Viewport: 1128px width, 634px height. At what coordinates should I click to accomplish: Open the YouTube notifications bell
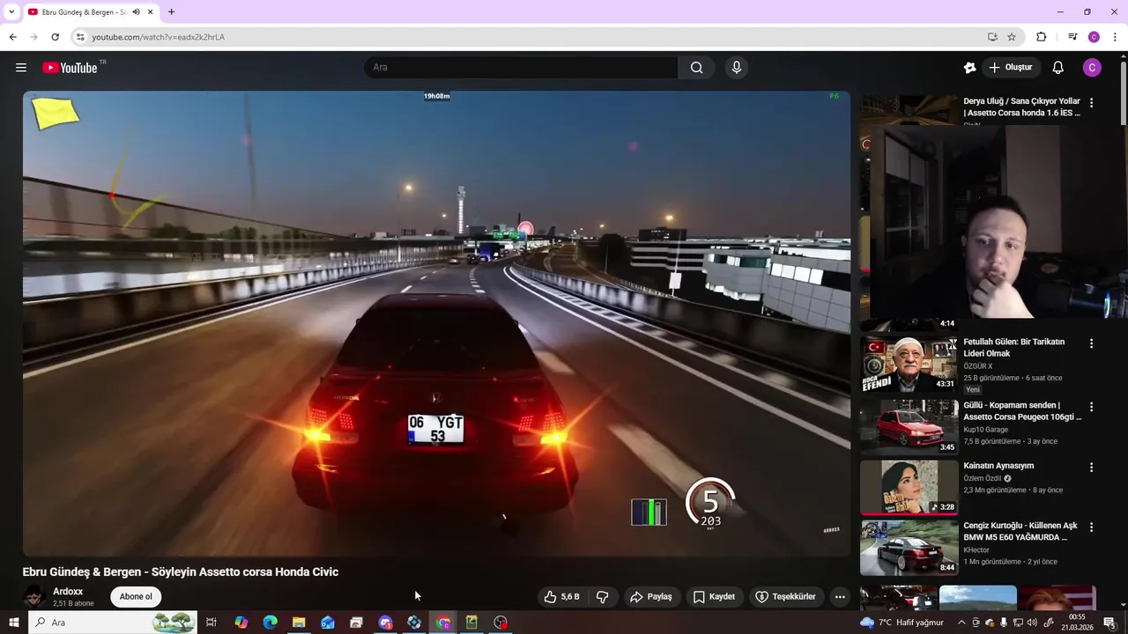coord(1058,68)
